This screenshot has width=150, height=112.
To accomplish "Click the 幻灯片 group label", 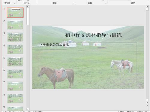I will pyautogui.click(x=26, y=3).
